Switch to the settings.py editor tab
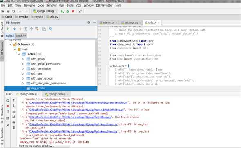This screenshot has height=148, width=241. pos(131,22)
